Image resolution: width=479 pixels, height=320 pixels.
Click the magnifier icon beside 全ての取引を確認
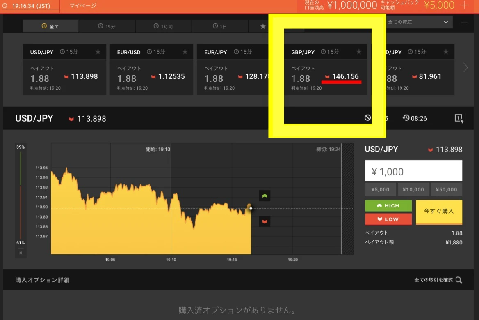tap(458, 280)
